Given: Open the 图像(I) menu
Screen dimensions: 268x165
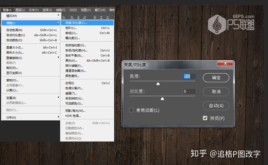Looking at the screenshot, I should pyautogui.click(x=7, y=10).
